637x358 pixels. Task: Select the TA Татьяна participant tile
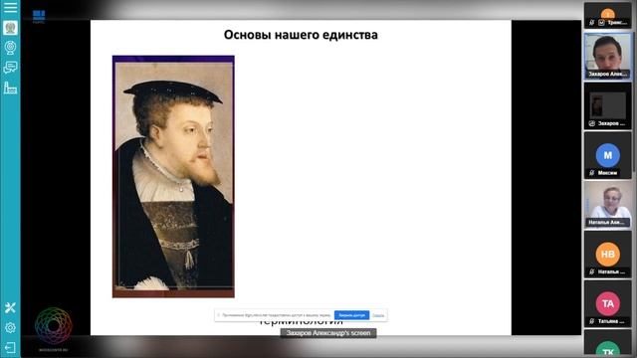pyautogui.click(x=608, y=304)
